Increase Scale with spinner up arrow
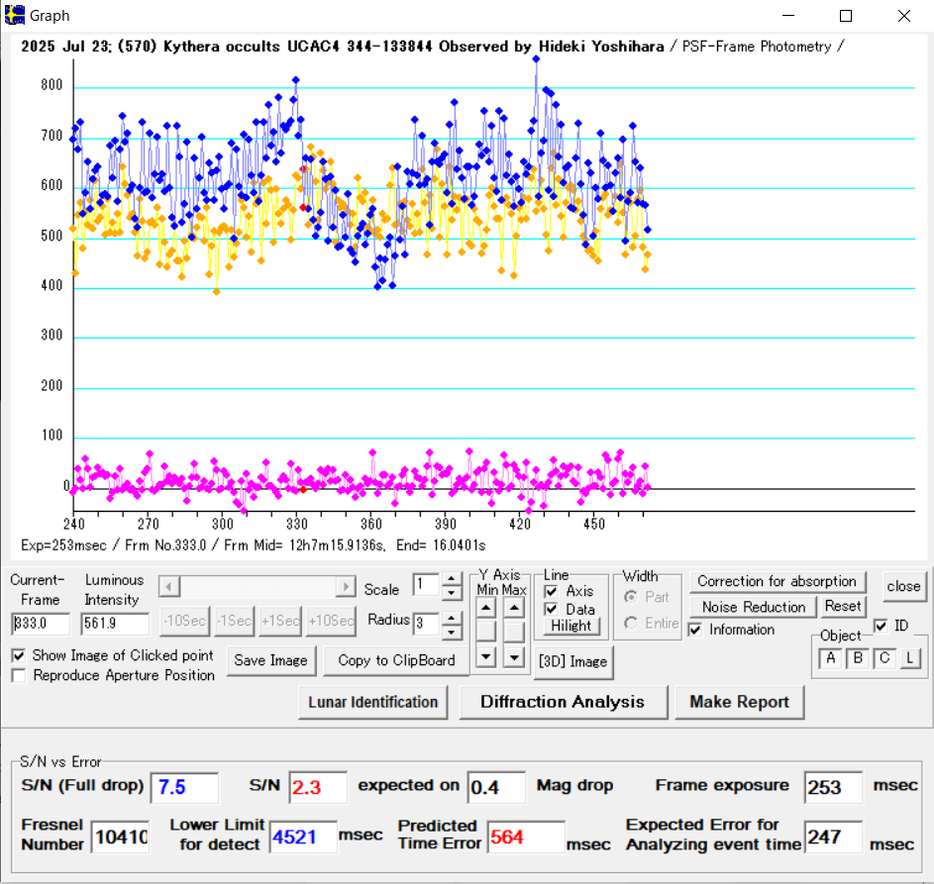The width and height of the screenshot is (934, 884). click(x=452, y=579)
